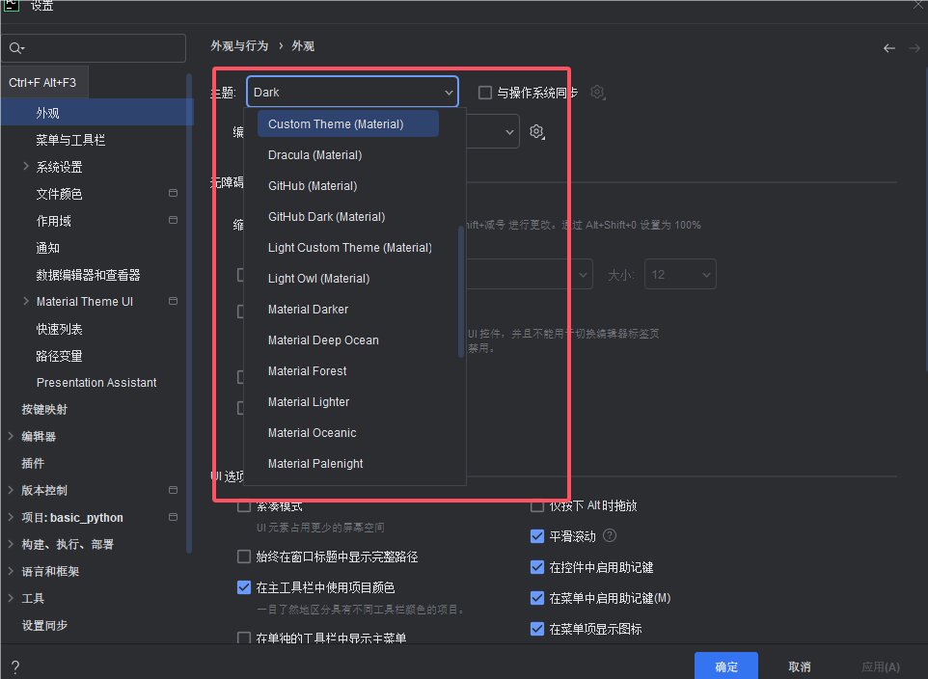Expand the 版本控制 section
The image size is (928, 679).
11,490
